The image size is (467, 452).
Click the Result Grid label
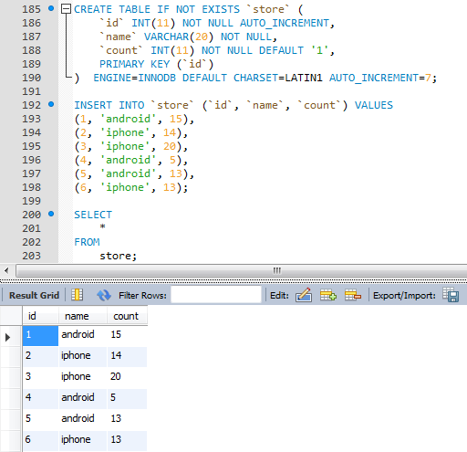click(34, 295)
